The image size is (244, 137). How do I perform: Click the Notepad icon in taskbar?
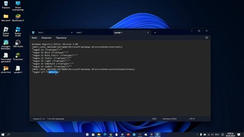click(x=157, y=134)
